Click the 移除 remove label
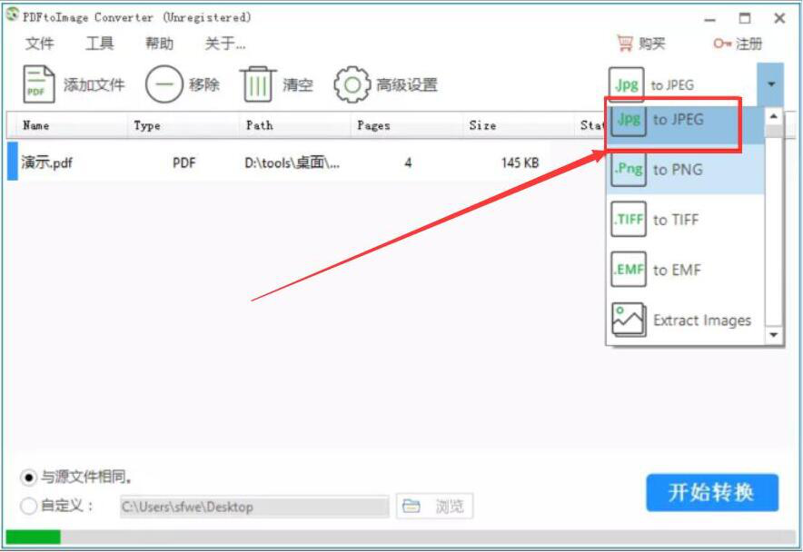The image size is (803, 552). (x=204, y=84)
